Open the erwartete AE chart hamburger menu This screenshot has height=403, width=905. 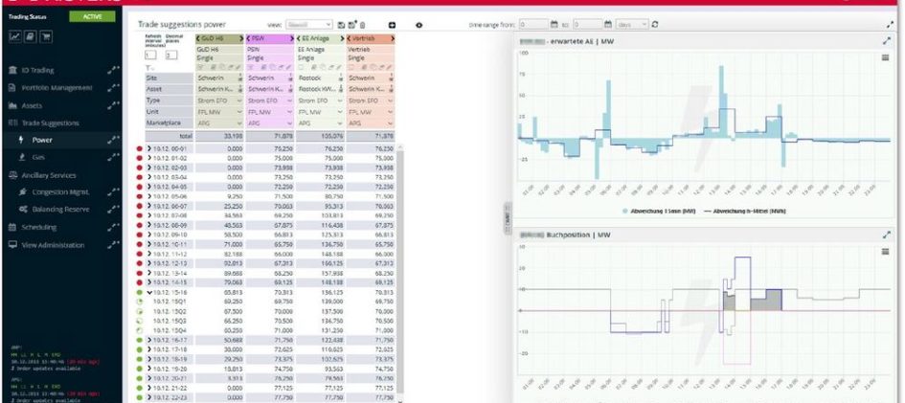point(886,57)
